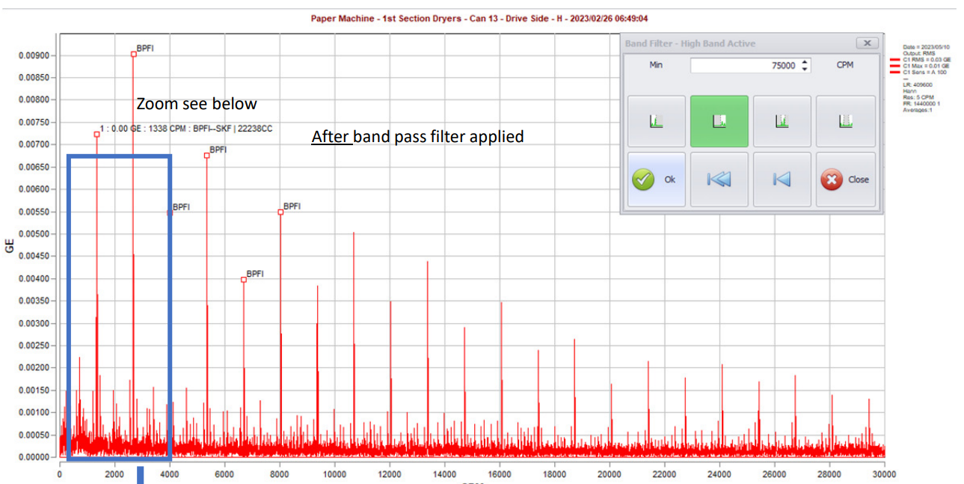Select the band pass filter icon
Screen dimensions: 964x484
click(x=782, y=120)
